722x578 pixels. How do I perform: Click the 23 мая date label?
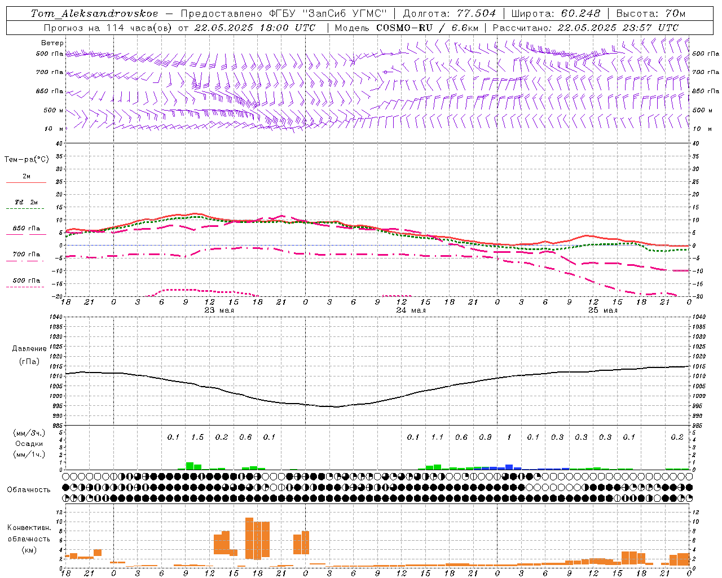[219, 310]
